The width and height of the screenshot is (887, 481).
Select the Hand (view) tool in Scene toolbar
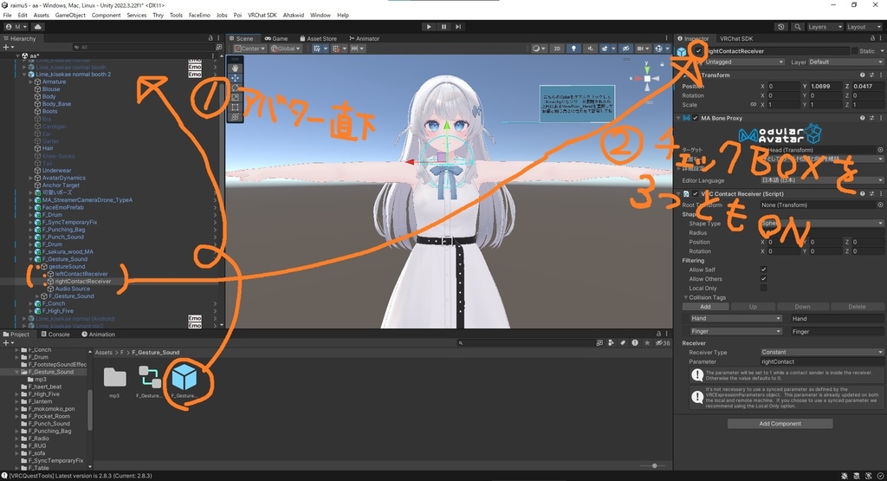click(x=235, y=68)
